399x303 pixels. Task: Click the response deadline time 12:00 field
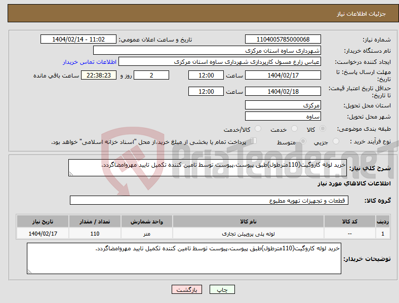206,75
